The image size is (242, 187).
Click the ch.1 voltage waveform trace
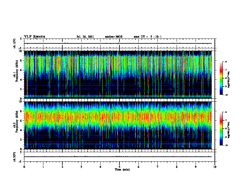coord(118,43)
